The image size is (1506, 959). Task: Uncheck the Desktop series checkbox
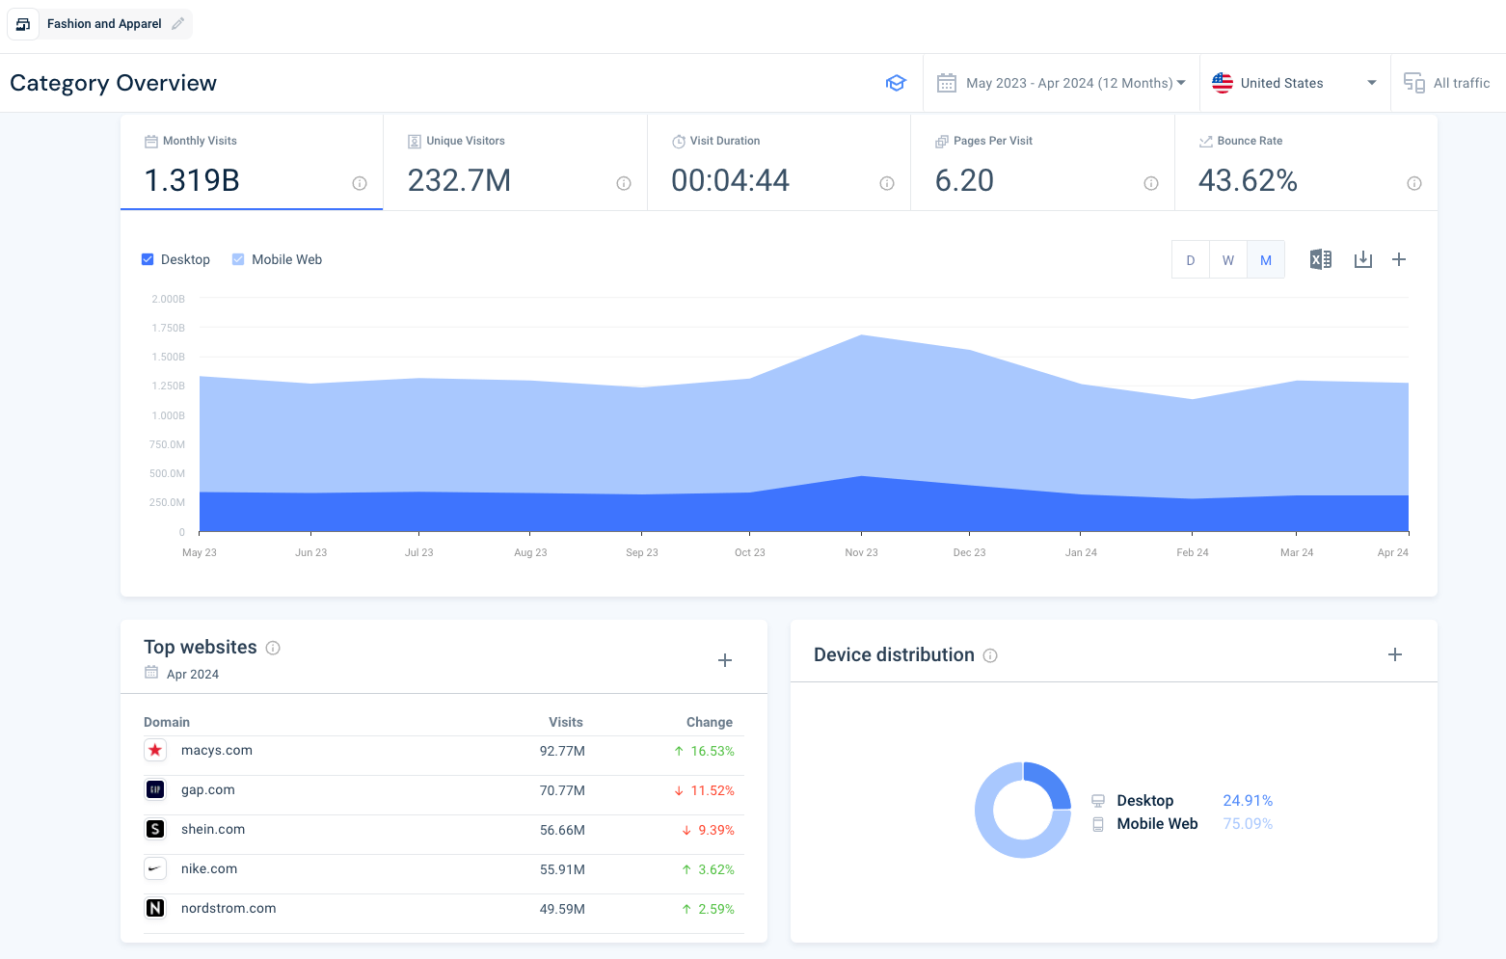tap(148, 259)
